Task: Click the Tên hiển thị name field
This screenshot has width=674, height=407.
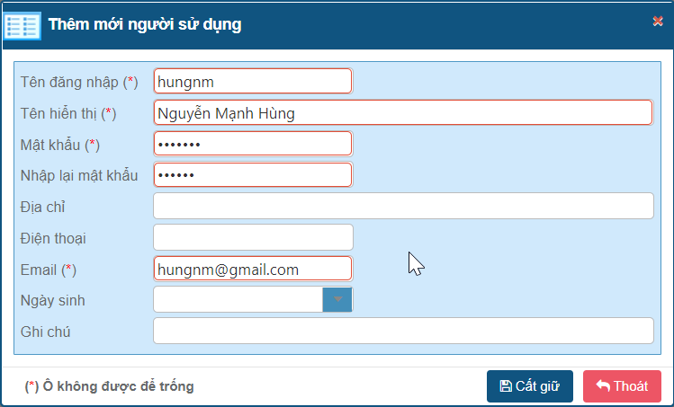Action: tap(402, 112)
